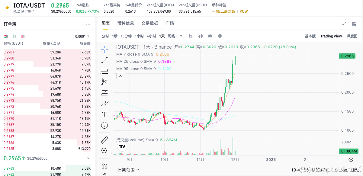Switch to 基本版 chart mode
Screen dimensions: 363x176
click(310, 36)
